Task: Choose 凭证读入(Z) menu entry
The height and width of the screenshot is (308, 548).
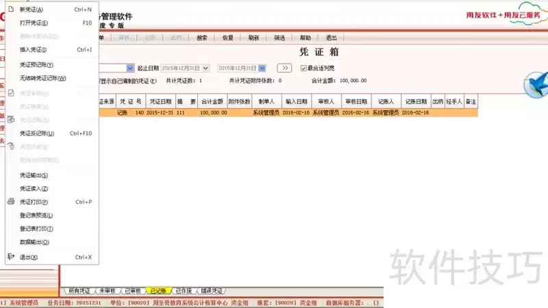Action: pyautogui.click(x=34, y=188)
